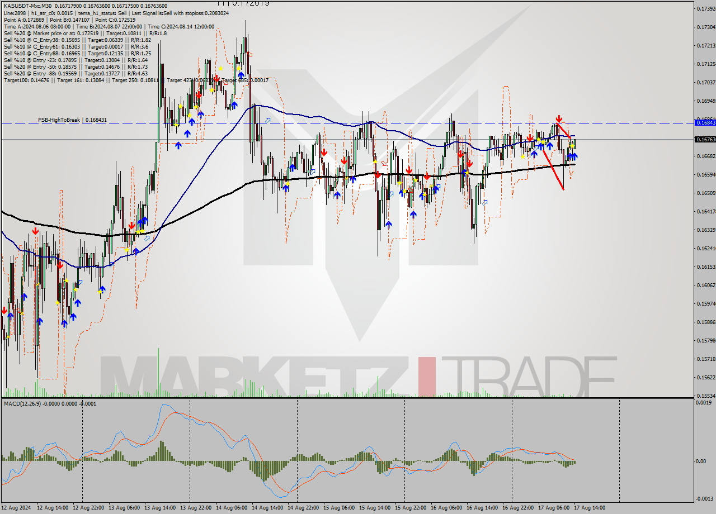This screenshot has width=716, height=514.
Task: Click the blue 0.16843 price tag on axis
Action: [705, 122]
